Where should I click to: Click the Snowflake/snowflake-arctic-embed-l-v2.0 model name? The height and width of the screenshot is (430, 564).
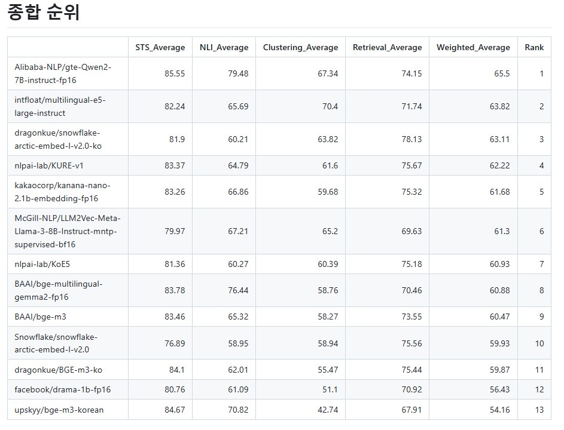click(56, 343)
